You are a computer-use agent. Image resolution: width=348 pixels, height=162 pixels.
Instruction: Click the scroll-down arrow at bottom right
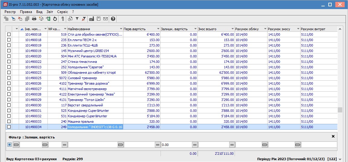point(340,159)
